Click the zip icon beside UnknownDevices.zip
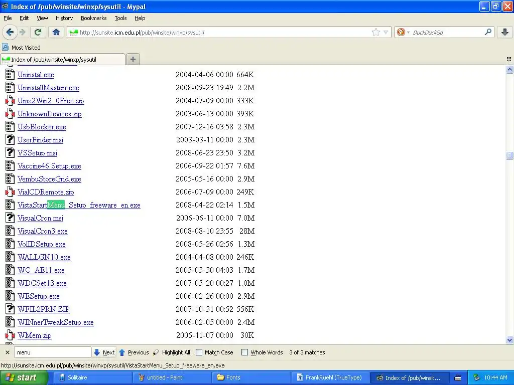 10,114
